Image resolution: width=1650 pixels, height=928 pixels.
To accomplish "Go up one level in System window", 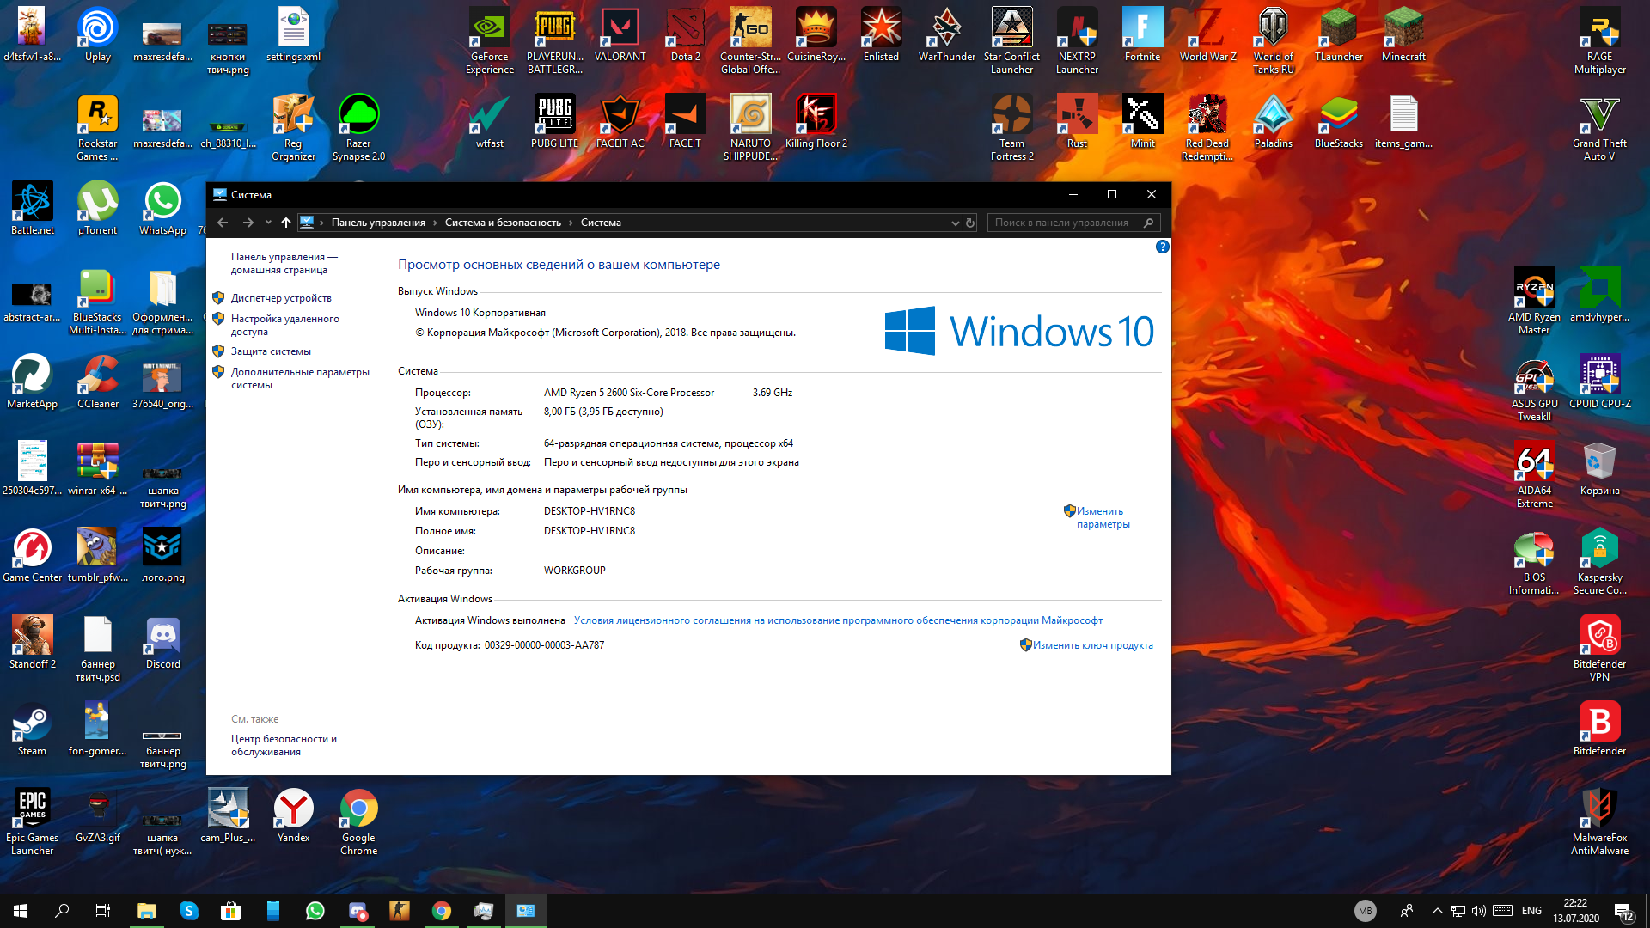I will coord(286,223).
